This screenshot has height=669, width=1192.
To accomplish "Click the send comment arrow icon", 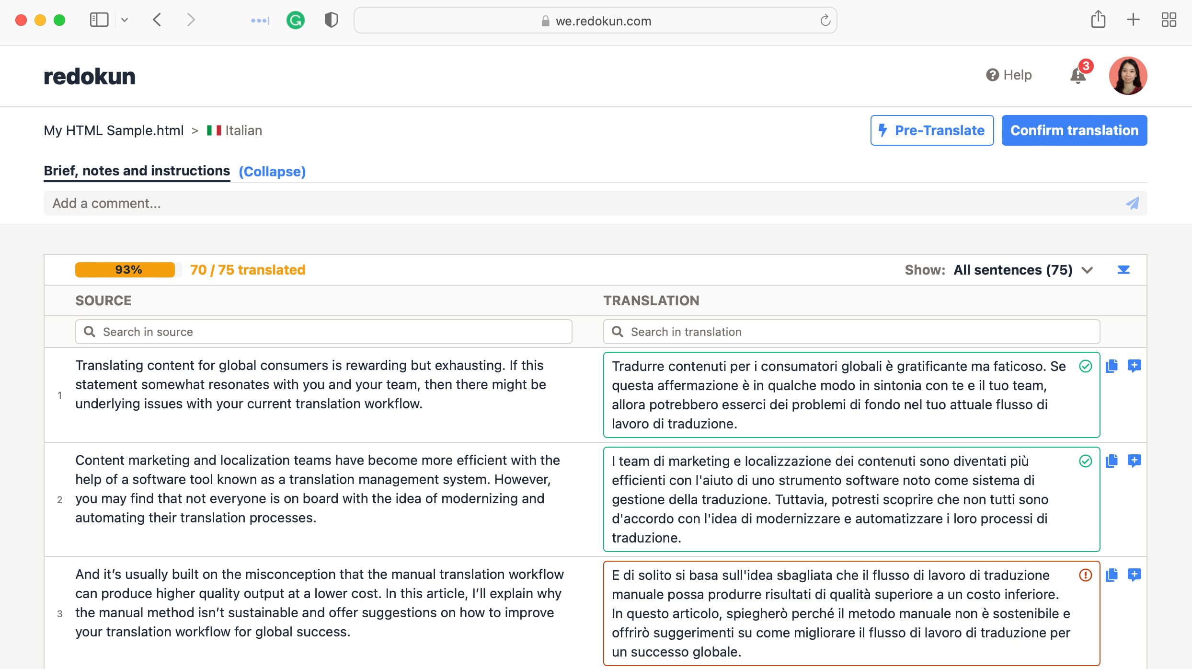I will pos(1133,203).
